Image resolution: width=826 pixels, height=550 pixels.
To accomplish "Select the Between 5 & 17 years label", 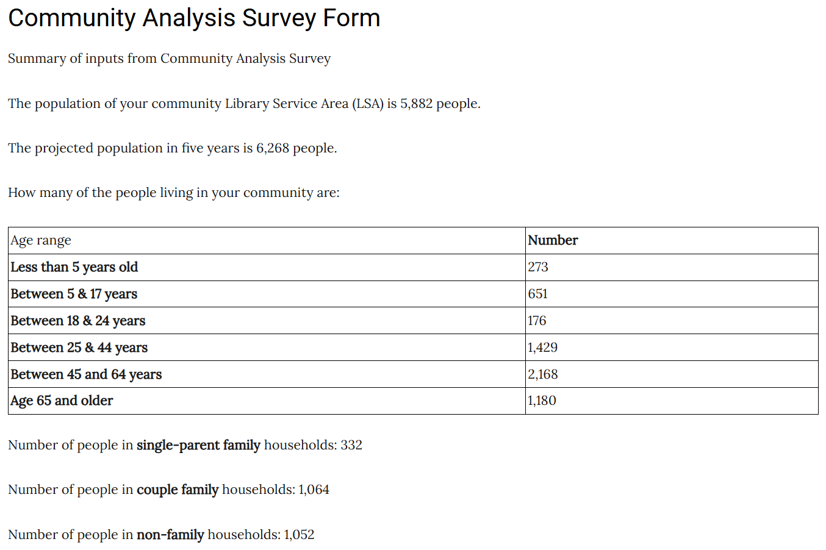I will point(74,294).
